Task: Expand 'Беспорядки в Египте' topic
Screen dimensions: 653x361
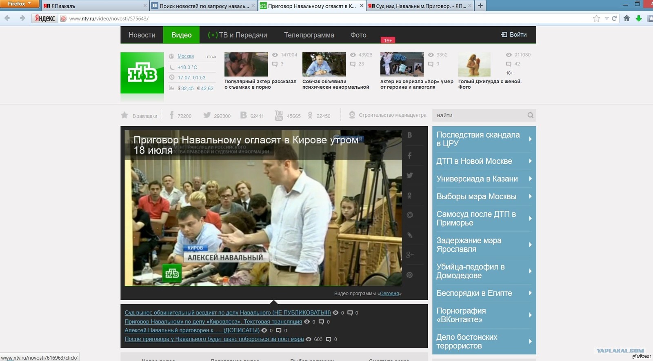Action: pos(484,293)
